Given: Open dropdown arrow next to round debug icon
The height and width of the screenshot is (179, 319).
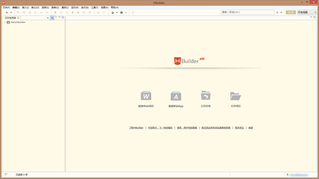Looking at the screenshot, I should (x=126, y=13).
